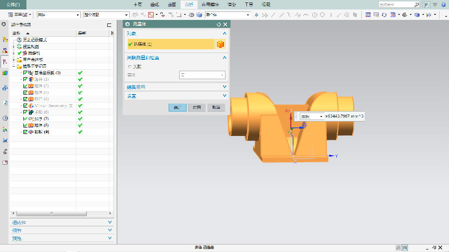Open the Part Navigator sidebar tab icon
Viewport: 449px width, 252px height.
pos(5,62)
